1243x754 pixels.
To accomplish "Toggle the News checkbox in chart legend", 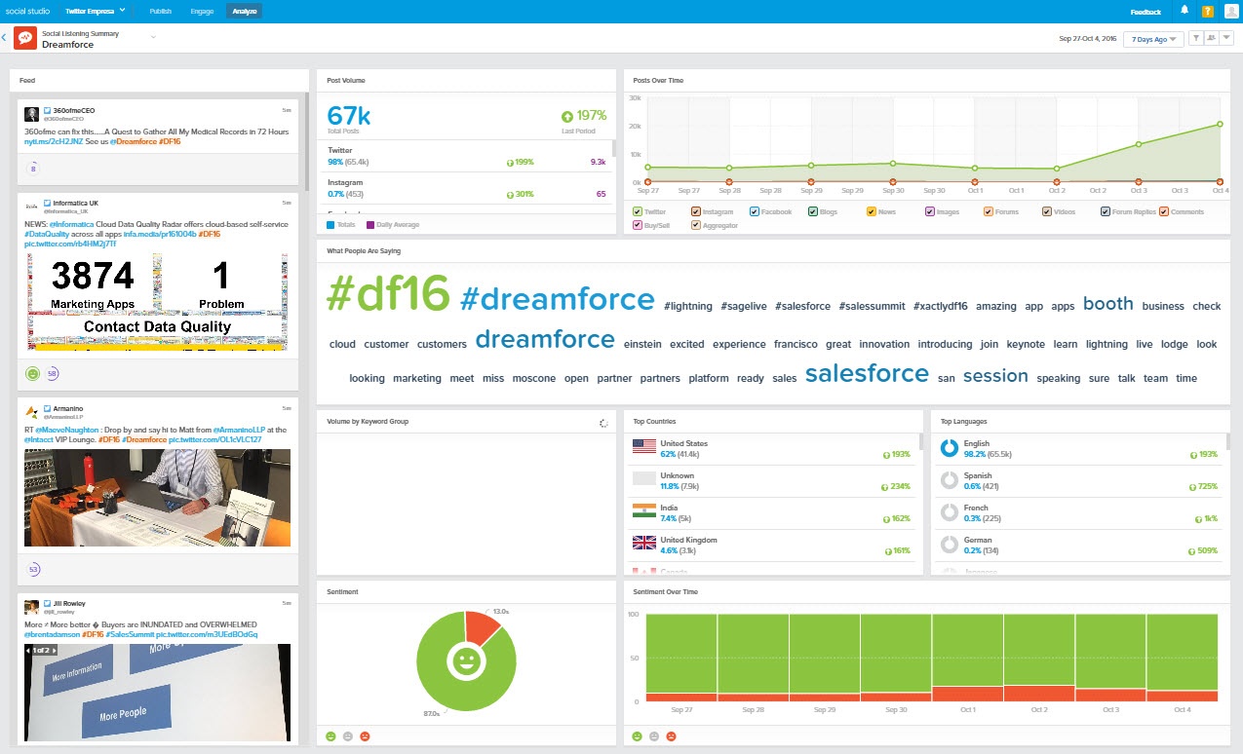I will 872,211.
